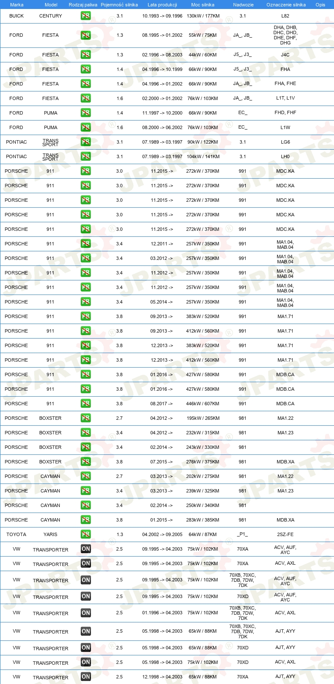The height and width of the screenshot is (684, 334).
Task: Click PB icon for Cayman 250kW row
Action: 85,505
